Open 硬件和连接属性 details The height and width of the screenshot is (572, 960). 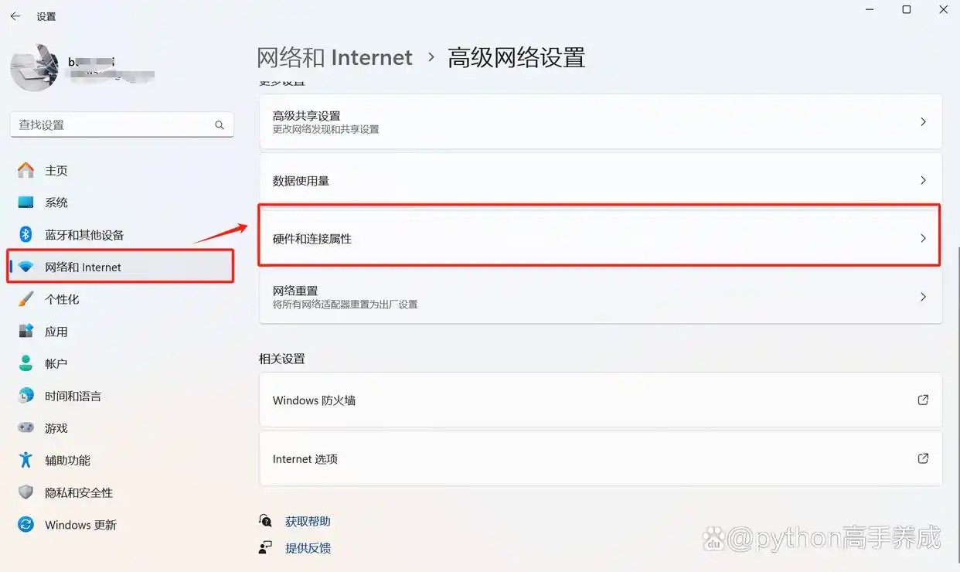(x=601, y=238)
